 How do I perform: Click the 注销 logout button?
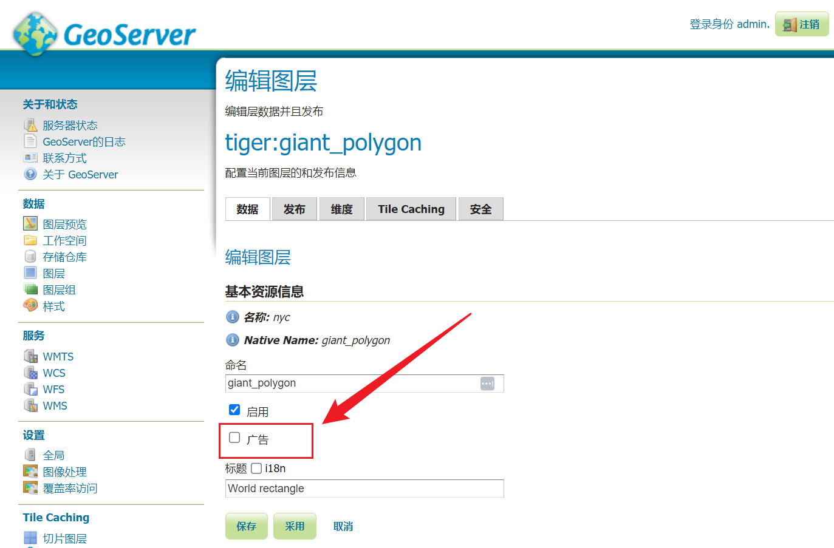click(802, 24)
